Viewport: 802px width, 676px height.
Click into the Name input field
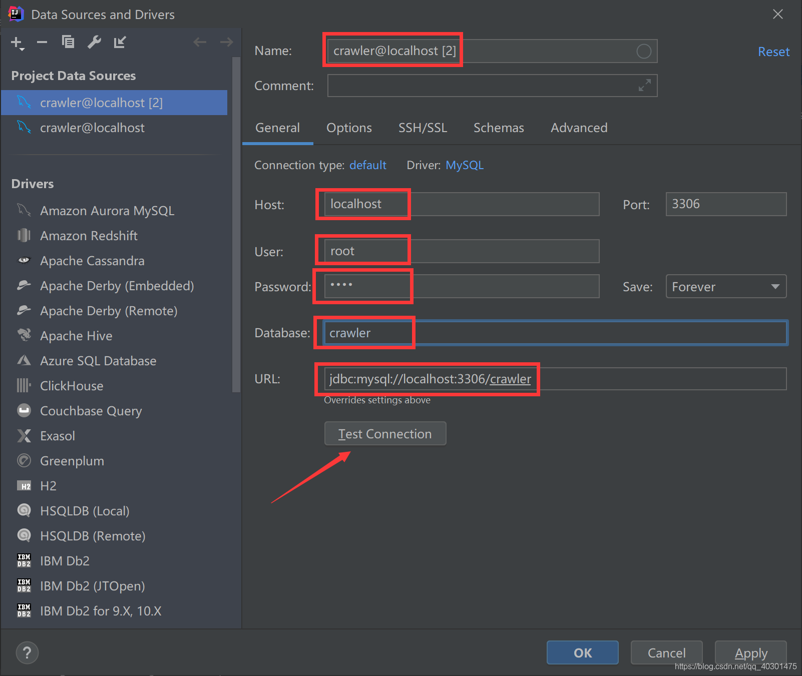(492, 51)
